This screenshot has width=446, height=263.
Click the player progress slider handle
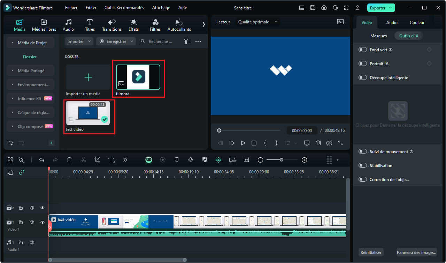coord(219,130)
